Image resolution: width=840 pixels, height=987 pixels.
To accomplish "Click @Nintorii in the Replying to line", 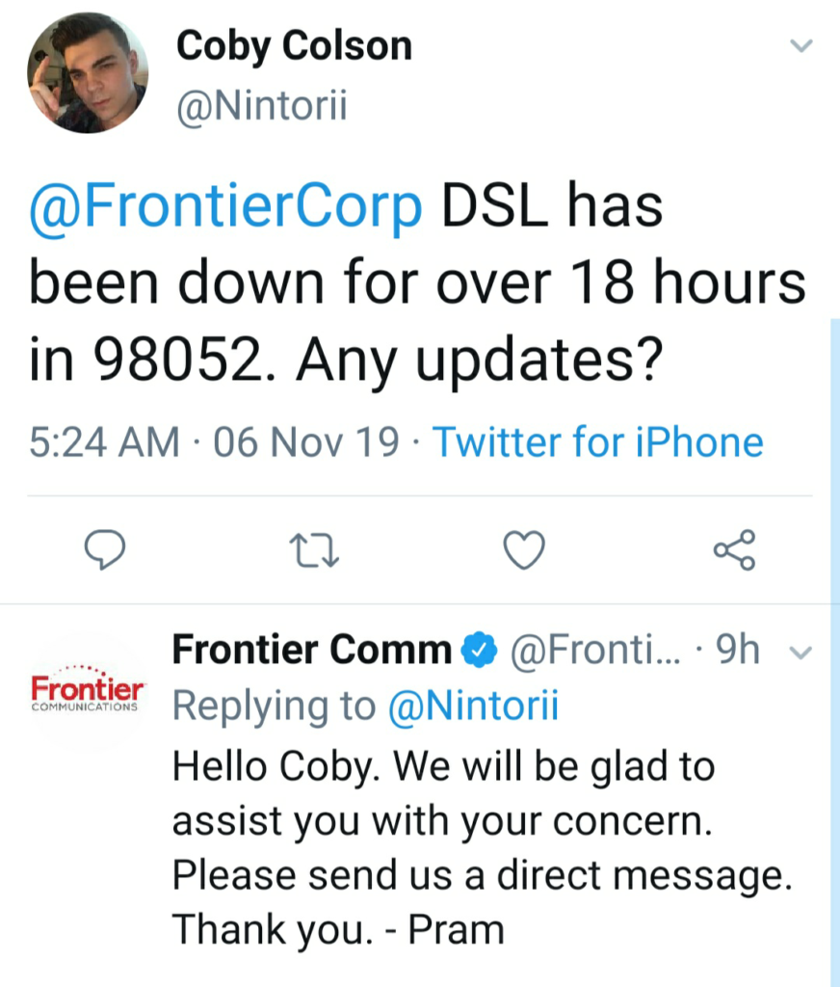I will 472,707.
